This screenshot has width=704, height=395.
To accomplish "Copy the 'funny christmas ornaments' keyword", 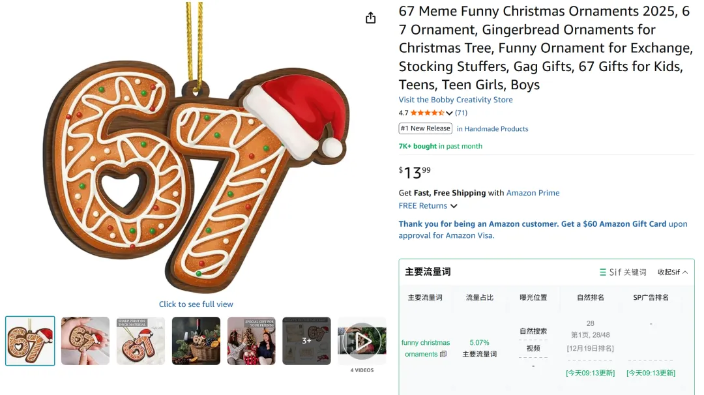I will point(443,355).
